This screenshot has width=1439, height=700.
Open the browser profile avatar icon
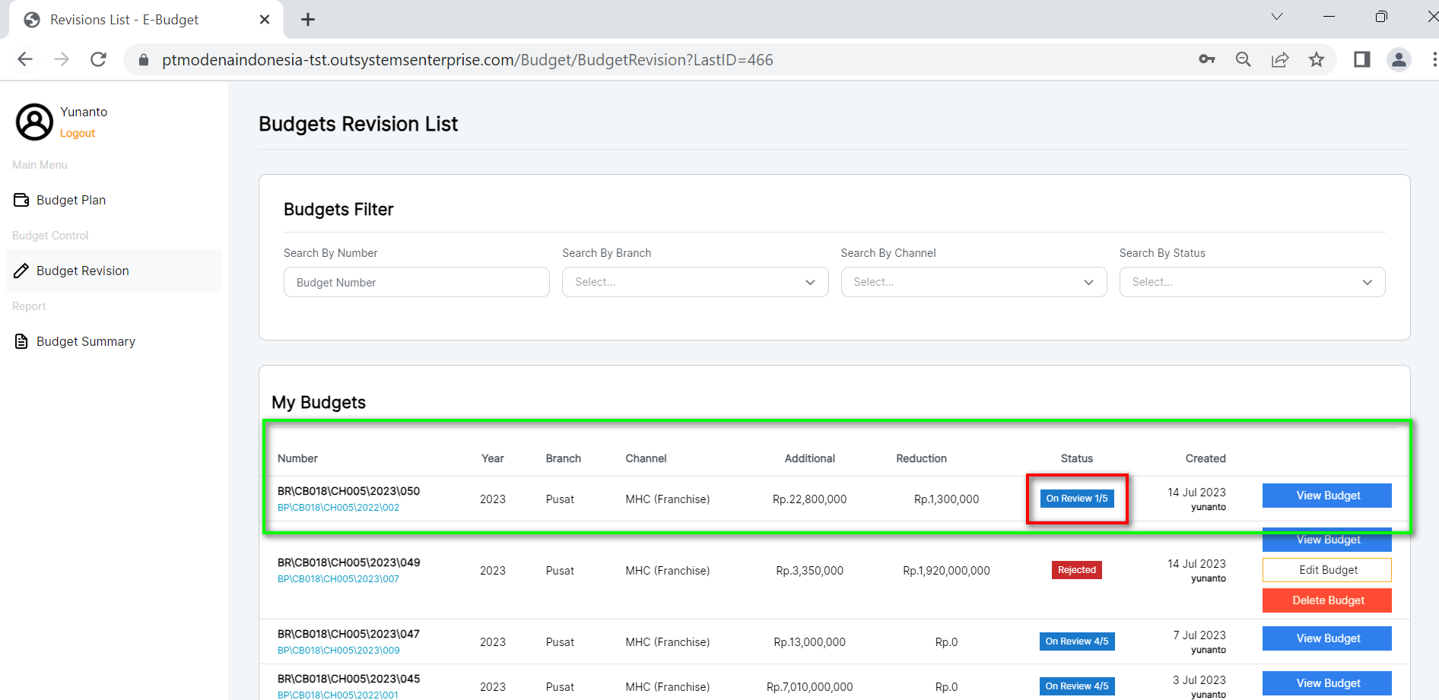click(x=1399, y=59)
